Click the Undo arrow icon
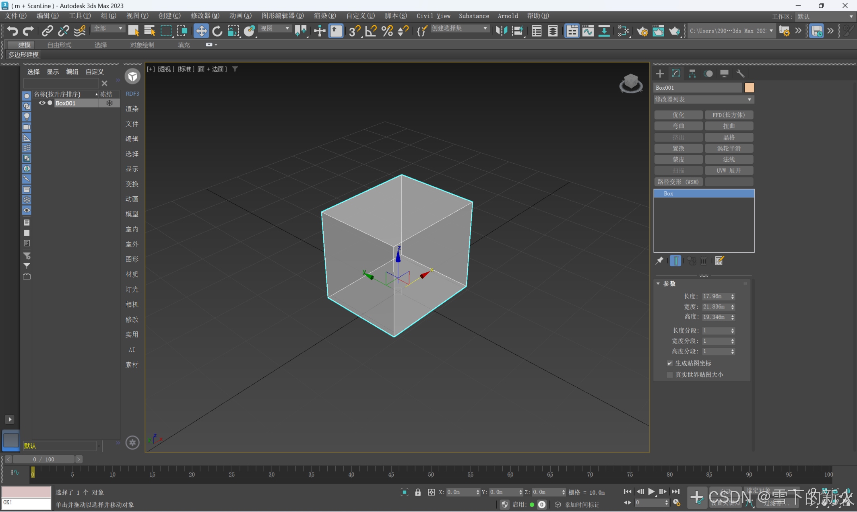Image resolution: width=857 pixels, height=512 pixels. pyautogui.click(x=12, y=31)
